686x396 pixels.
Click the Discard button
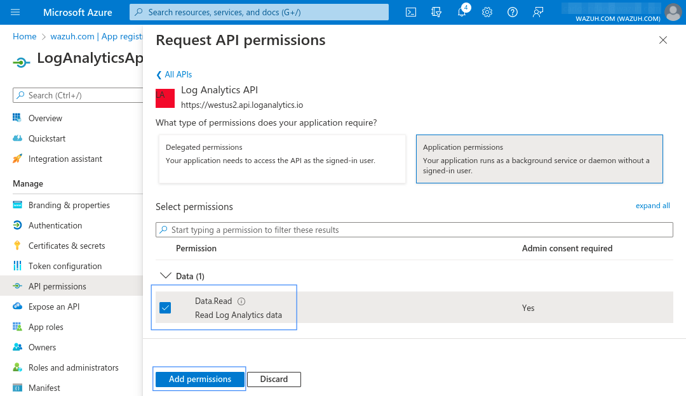coord(274,379)
